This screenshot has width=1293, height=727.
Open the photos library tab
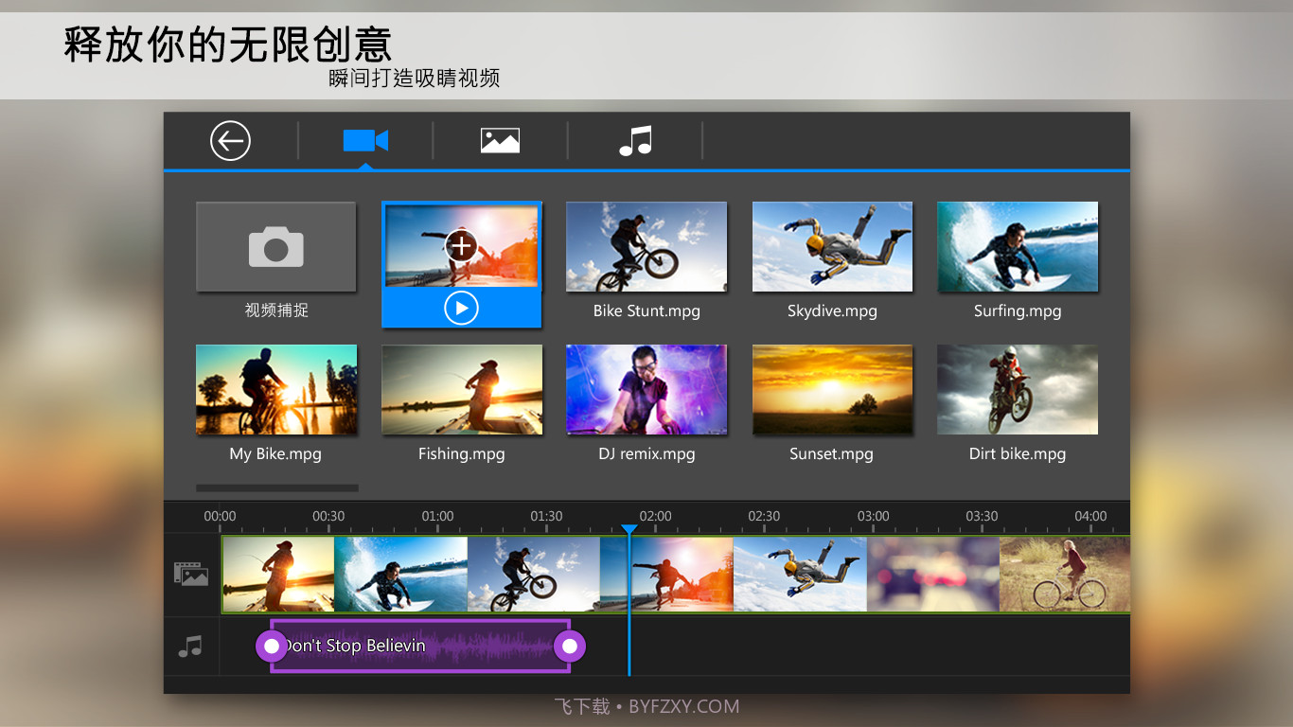click(499, 140)
